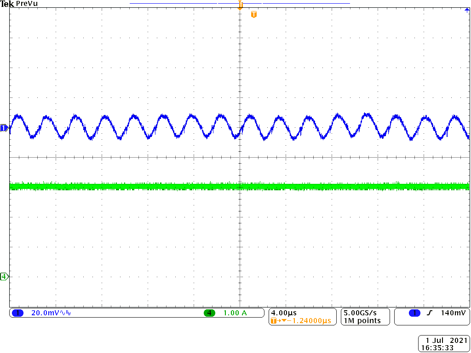Select the green channel 4 badge
The height and width of the screenshot is (353, 471).
(209, 313)
